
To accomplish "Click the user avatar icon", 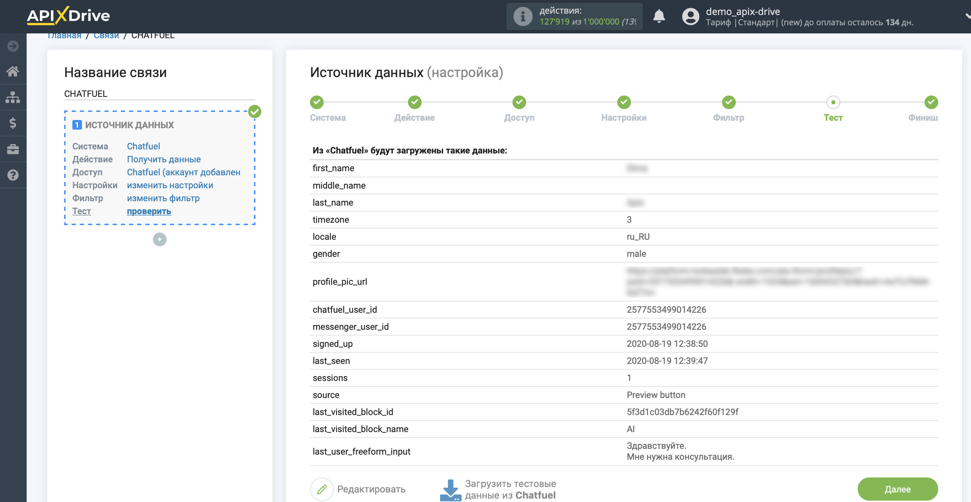I will click(x=690, y=17).
